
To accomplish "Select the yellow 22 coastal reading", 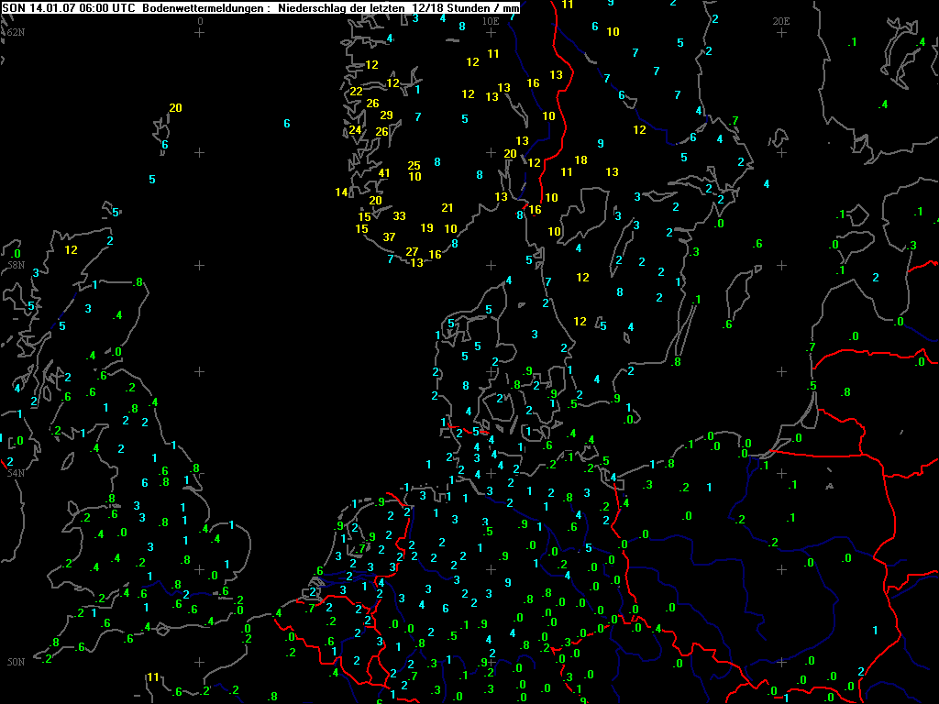I will (356, 92).
